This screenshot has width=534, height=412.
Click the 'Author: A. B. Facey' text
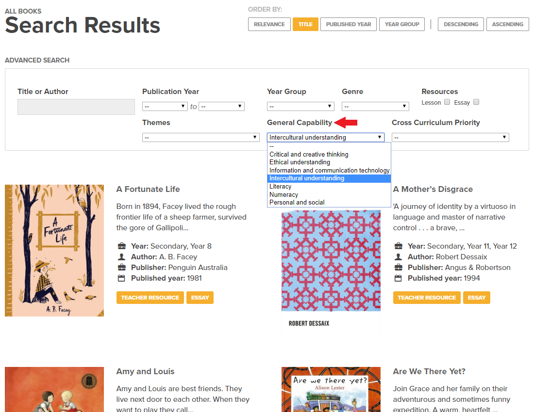164,257
